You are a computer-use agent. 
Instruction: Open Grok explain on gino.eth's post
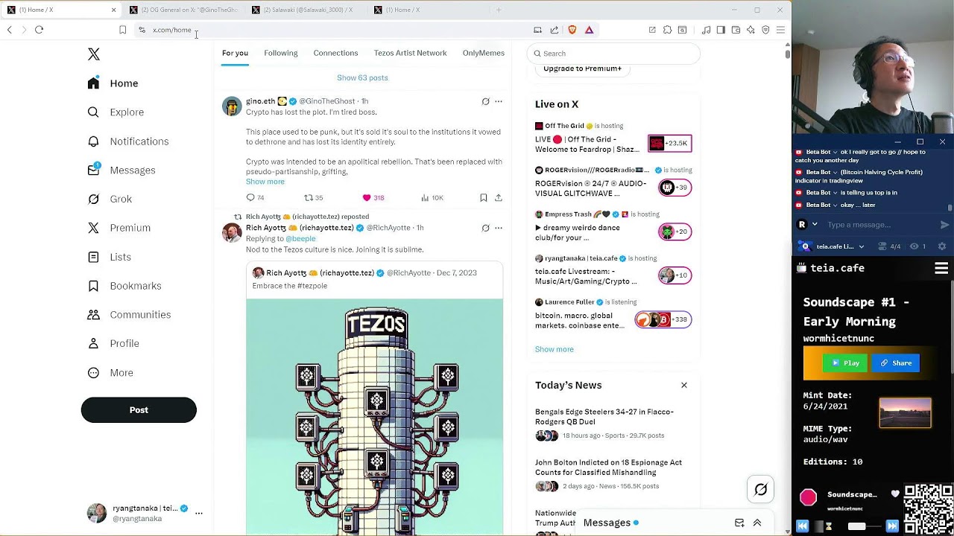485,101
